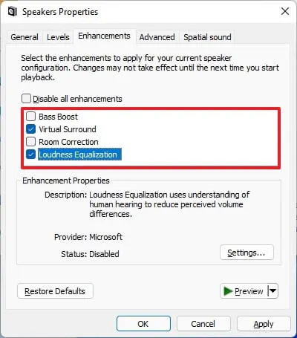Screen dimensions: 297x338
Task: Uncheck the Virtual Surround checkbox
Action: [x=30, y=129]
